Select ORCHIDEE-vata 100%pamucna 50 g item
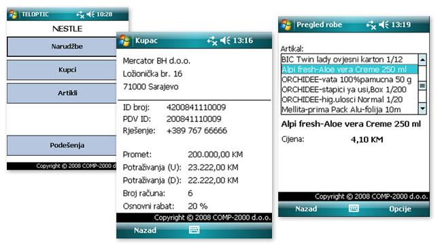This screenshot has height=248, width=442. 350,79
